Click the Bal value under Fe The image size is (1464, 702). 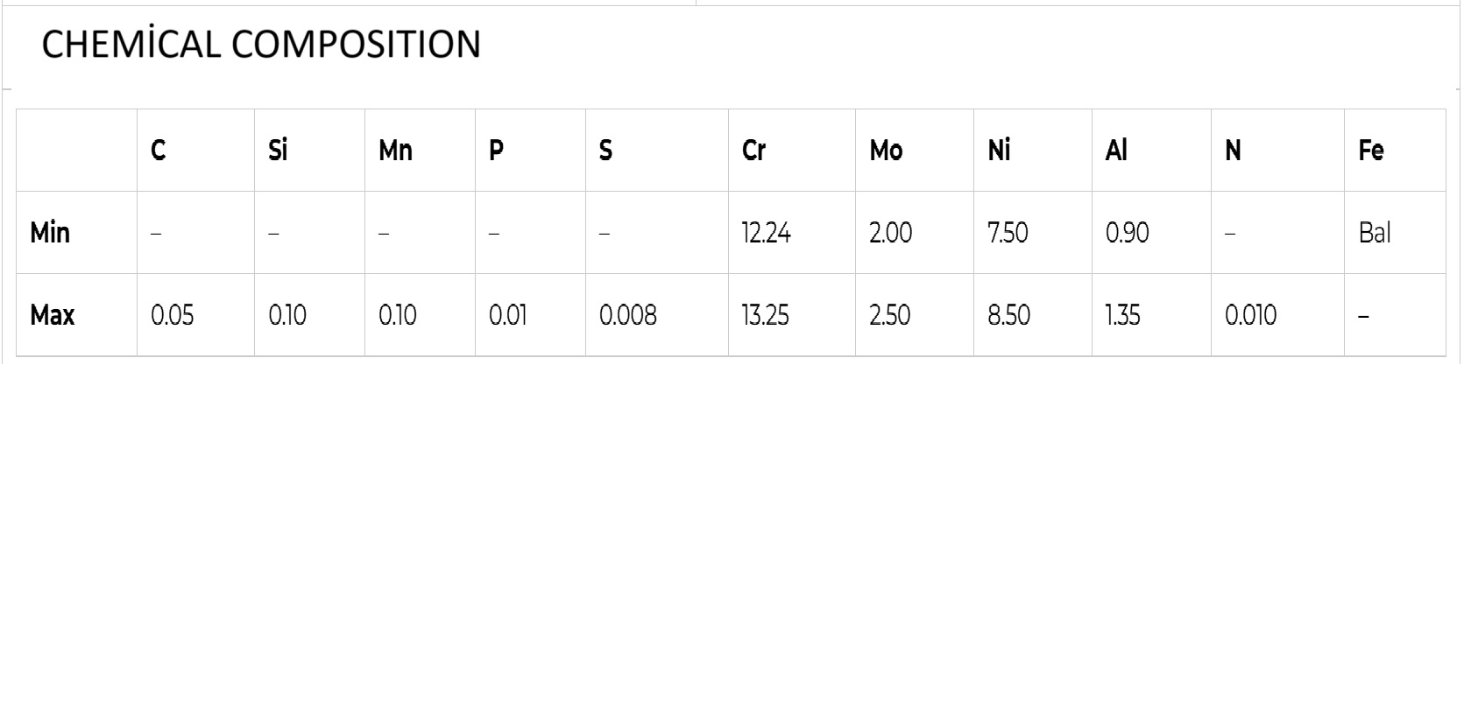pyautogui.click(x=1375, y=233)
